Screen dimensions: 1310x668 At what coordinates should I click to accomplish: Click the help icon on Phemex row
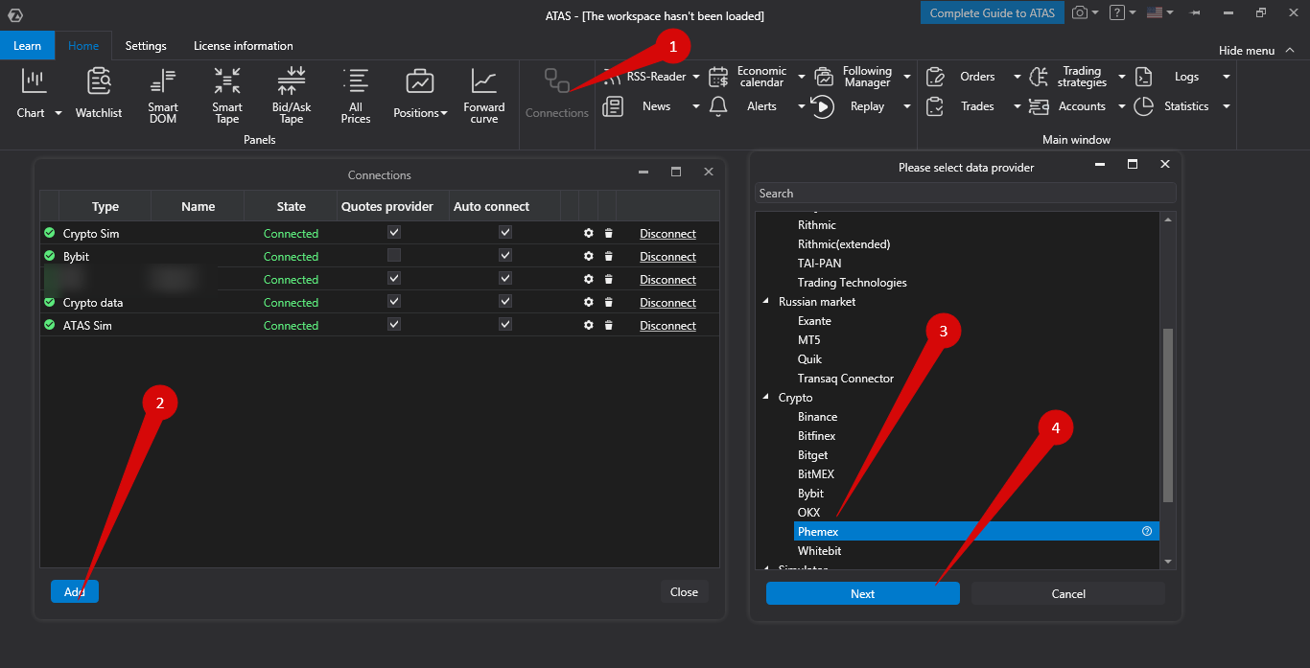tap(1147, 531)
